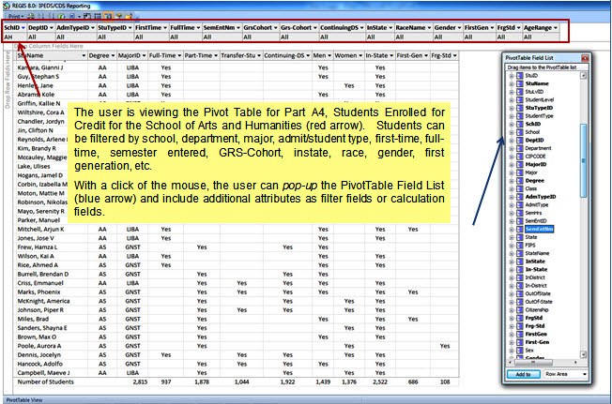Expand the StudentLevel node in Field List
Image resolution: width=612 pixels, height=404 pixels.
[512, 99]
